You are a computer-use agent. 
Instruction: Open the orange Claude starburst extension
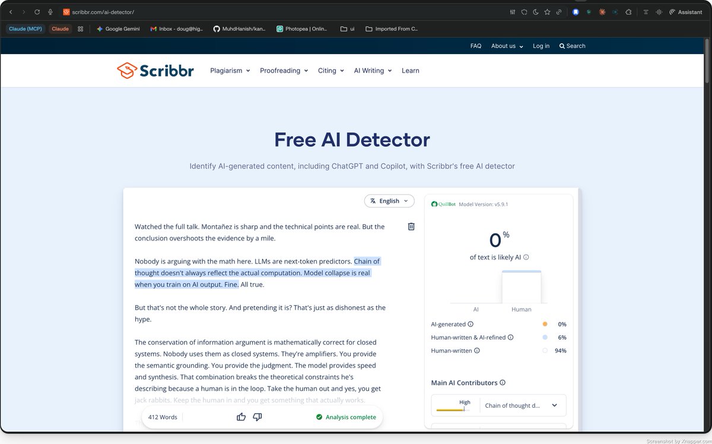[602, 12]
